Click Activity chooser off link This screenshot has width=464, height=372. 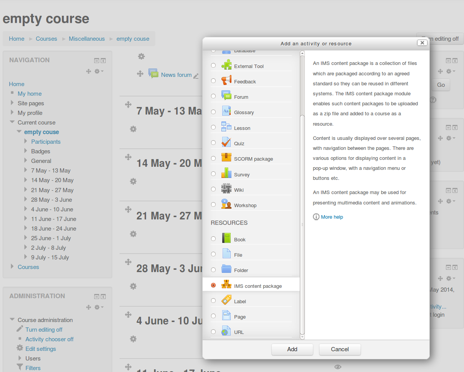pyautogui.click(x=49, y=339)
